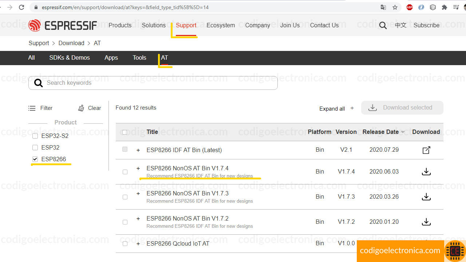This screenshot has width=466, height=262.
Task: Sort by Release Date column arrow
Action: point(403,132)
